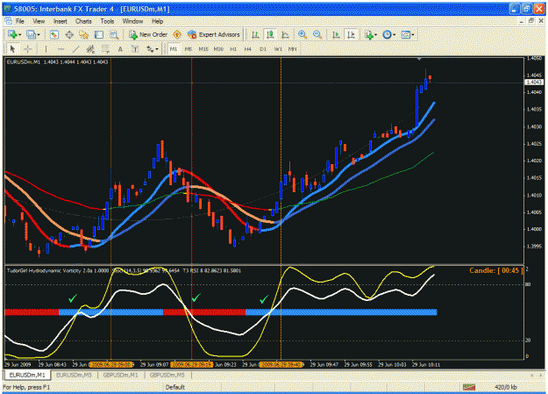Select the Trendline drawing tool
548x394 pixels.
pyautogui.click(x=75, y=49)
